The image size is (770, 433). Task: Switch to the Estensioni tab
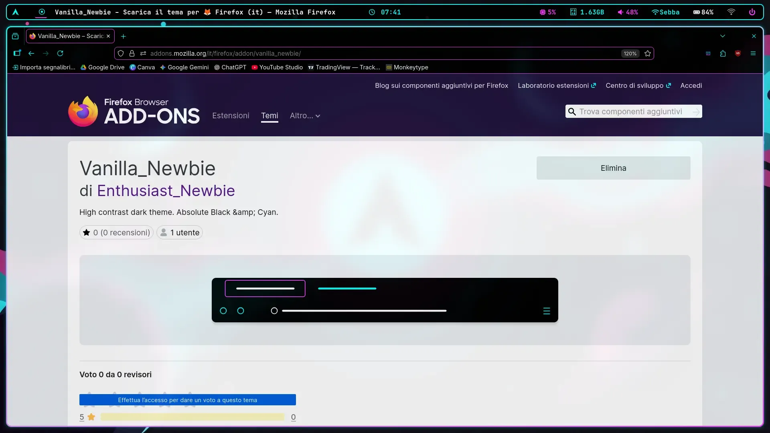pyautogui.click(x=231, y=116)
